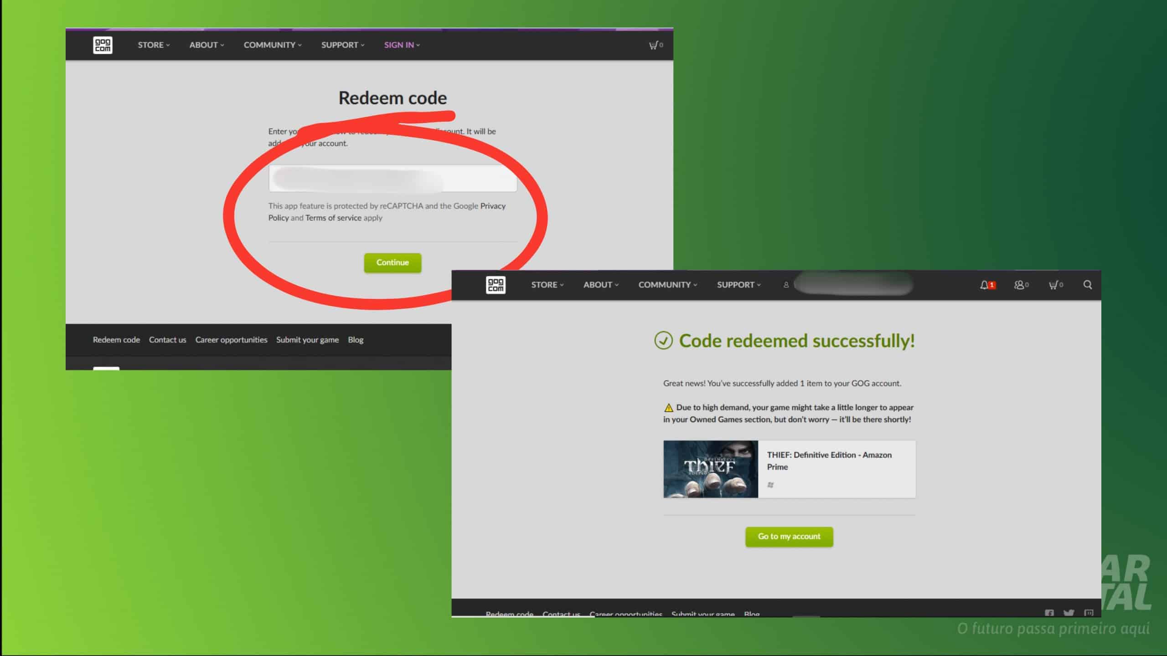1167x656 pixels.
Task: Click Redeem code in the left footer
Action: click(116, 340)
